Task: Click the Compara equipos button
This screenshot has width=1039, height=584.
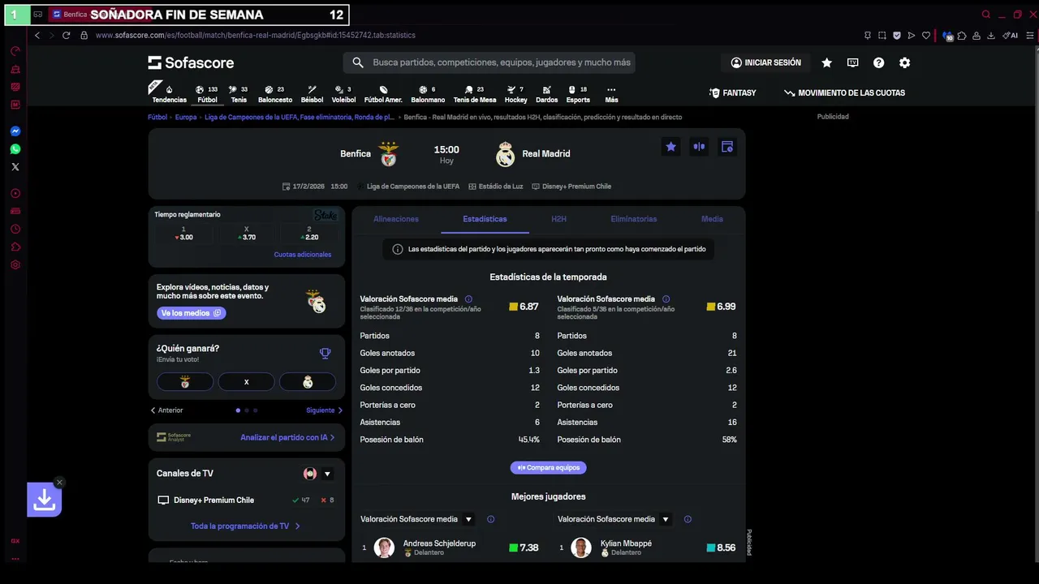Action: [549, 468]
